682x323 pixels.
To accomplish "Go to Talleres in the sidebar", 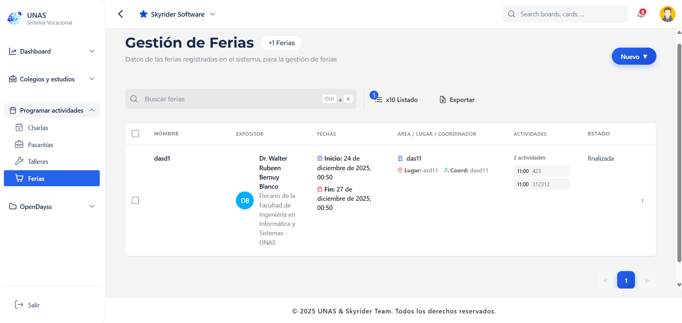I will 38,162.
